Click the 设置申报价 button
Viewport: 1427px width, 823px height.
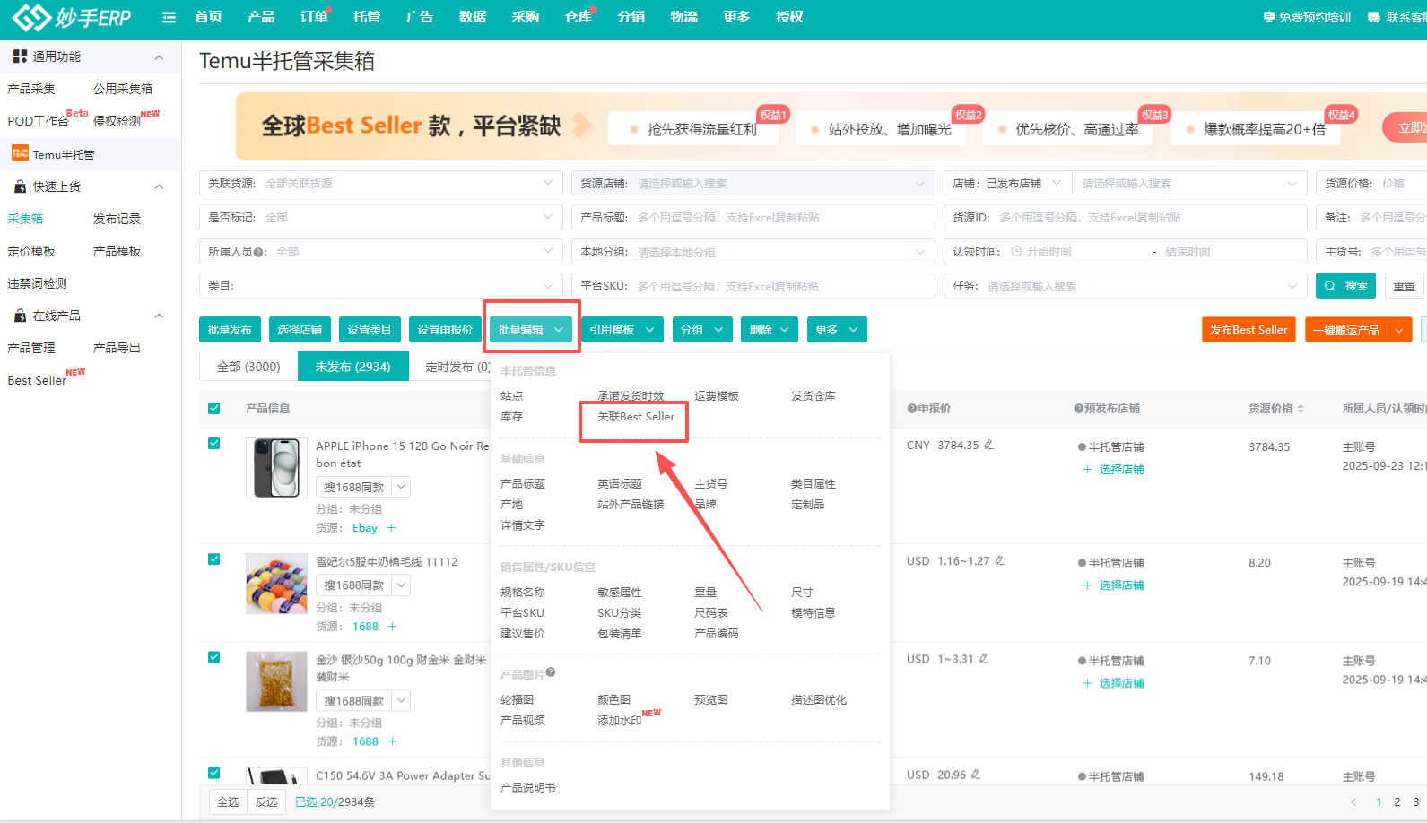tap(445, 330)
